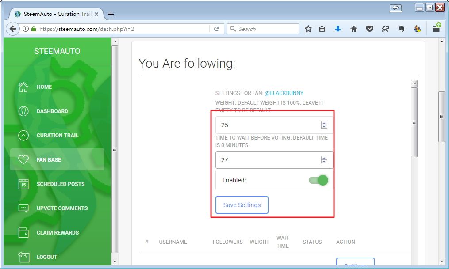
Task: Click the partially visible Settings button
Action: click(355, 262)
